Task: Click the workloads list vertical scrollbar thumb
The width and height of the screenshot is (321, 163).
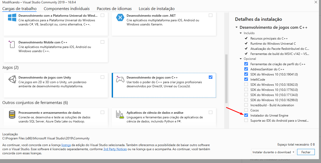Action: point(226,78)
